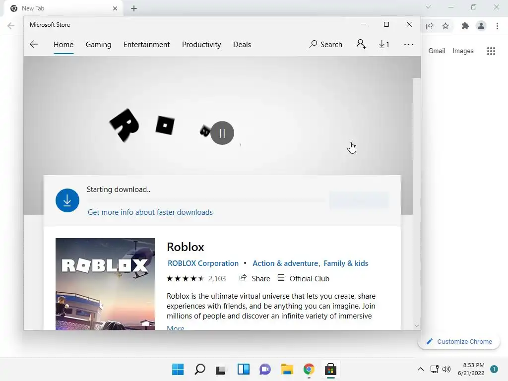Open the Windows Start menu

(x=178, y=369)
